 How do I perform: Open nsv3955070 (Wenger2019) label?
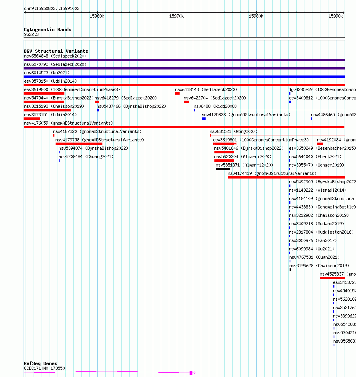point(316,165)
